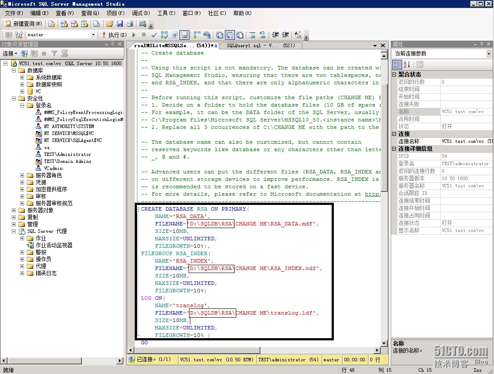
Task: Increase indent of selected lines
Action: [x=285, y=35]
